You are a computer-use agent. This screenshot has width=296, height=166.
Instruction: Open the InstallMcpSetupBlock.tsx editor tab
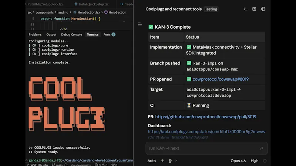coord(45,4)
